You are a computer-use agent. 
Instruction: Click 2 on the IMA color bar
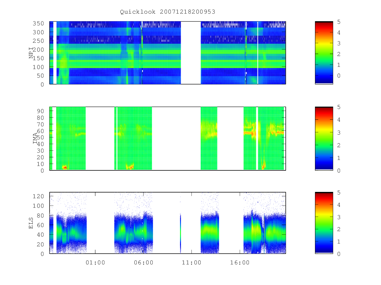click(339, 145)
